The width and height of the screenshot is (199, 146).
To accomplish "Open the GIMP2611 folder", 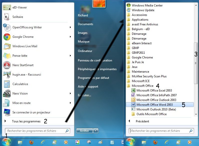I will [x=136, y=53].
